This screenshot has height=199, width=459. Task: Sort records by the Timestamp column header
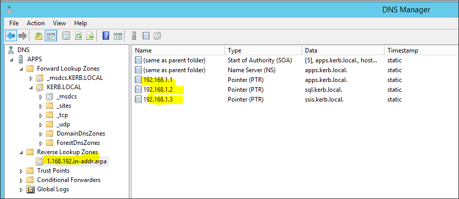[x=421, y=51]
